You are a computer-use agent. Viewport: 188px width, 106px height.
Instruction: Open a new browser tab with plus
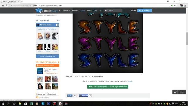click(x=22, y=2)
